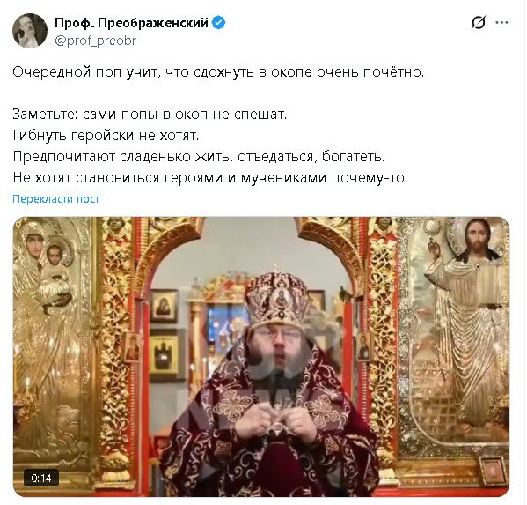This screenshot has height=505, width=527.
Task: Open the author's profile avatar
Action: click(30, 31)
